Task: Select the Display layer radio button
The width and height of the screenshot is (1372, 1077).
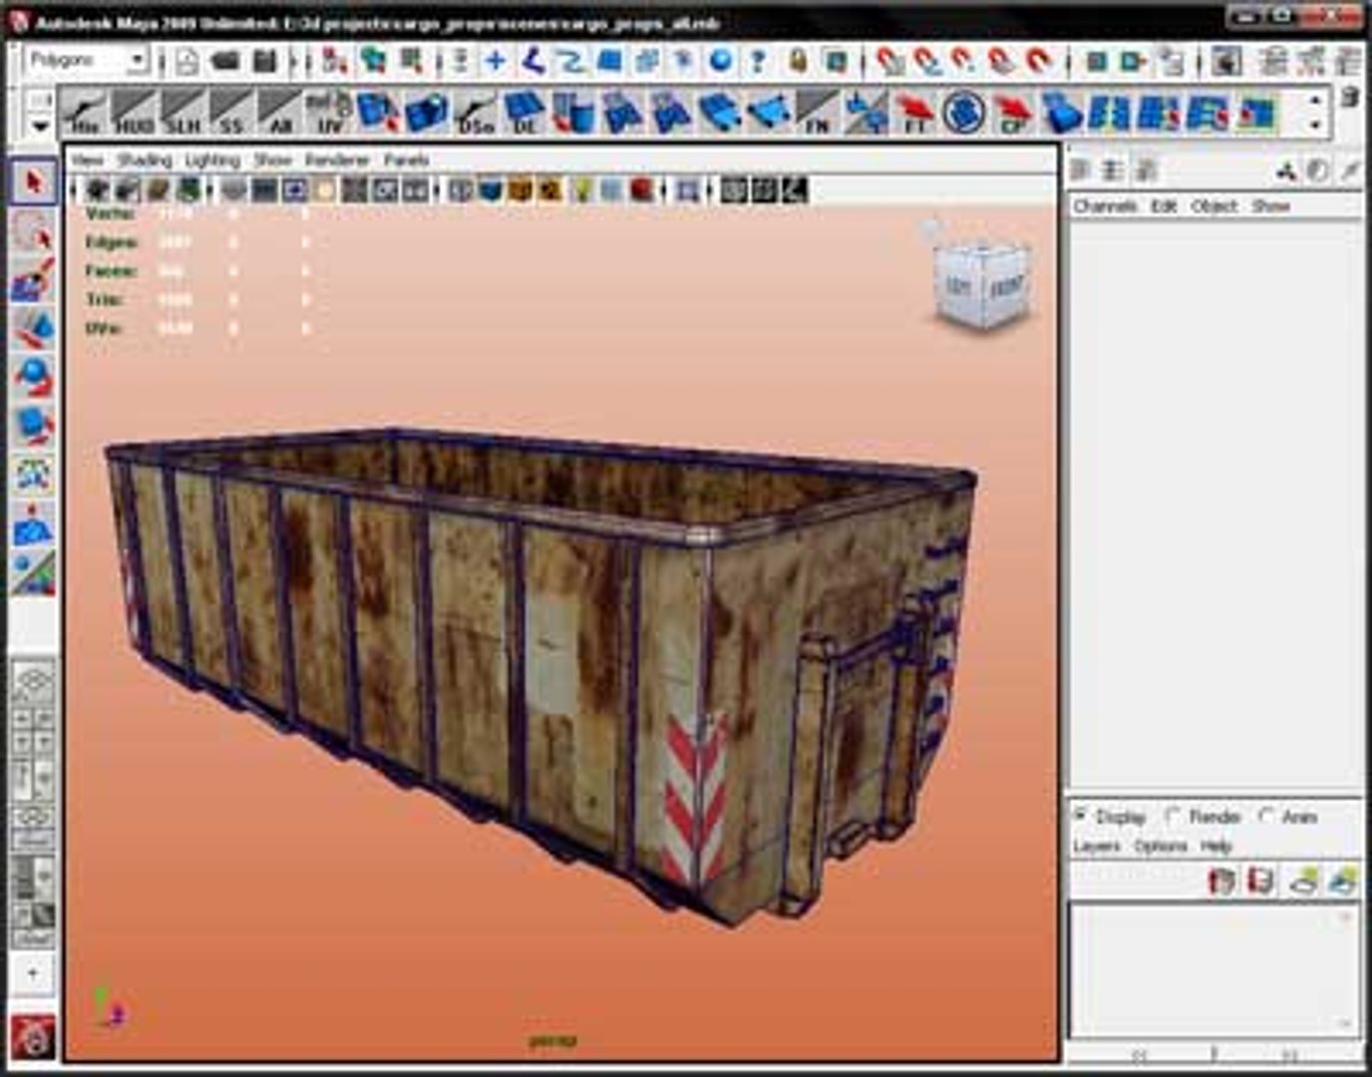Action: point(1080,816)
